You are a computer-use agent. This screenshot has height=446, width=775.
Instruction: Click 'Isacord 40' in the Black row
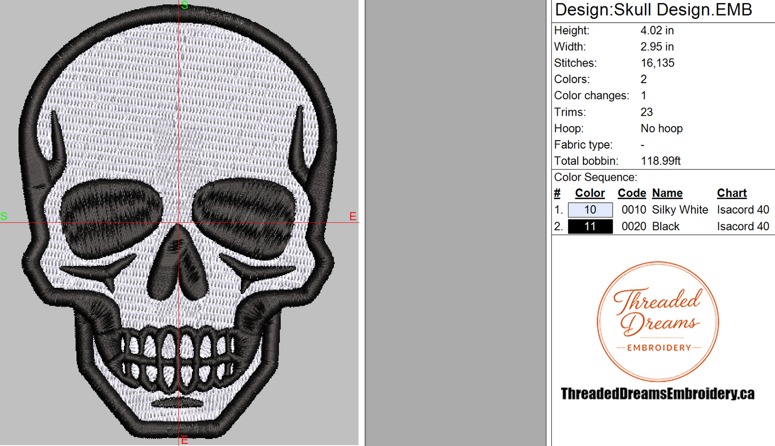[x=743, y=226]
